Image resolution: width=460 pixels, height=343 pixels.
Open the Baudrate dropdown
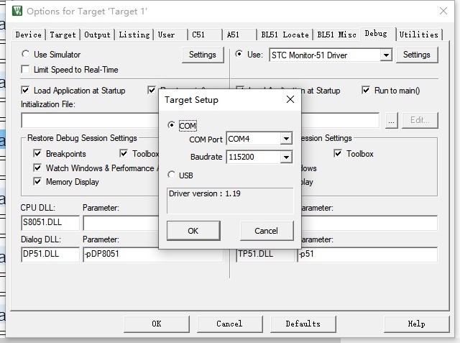click(286, 157)
